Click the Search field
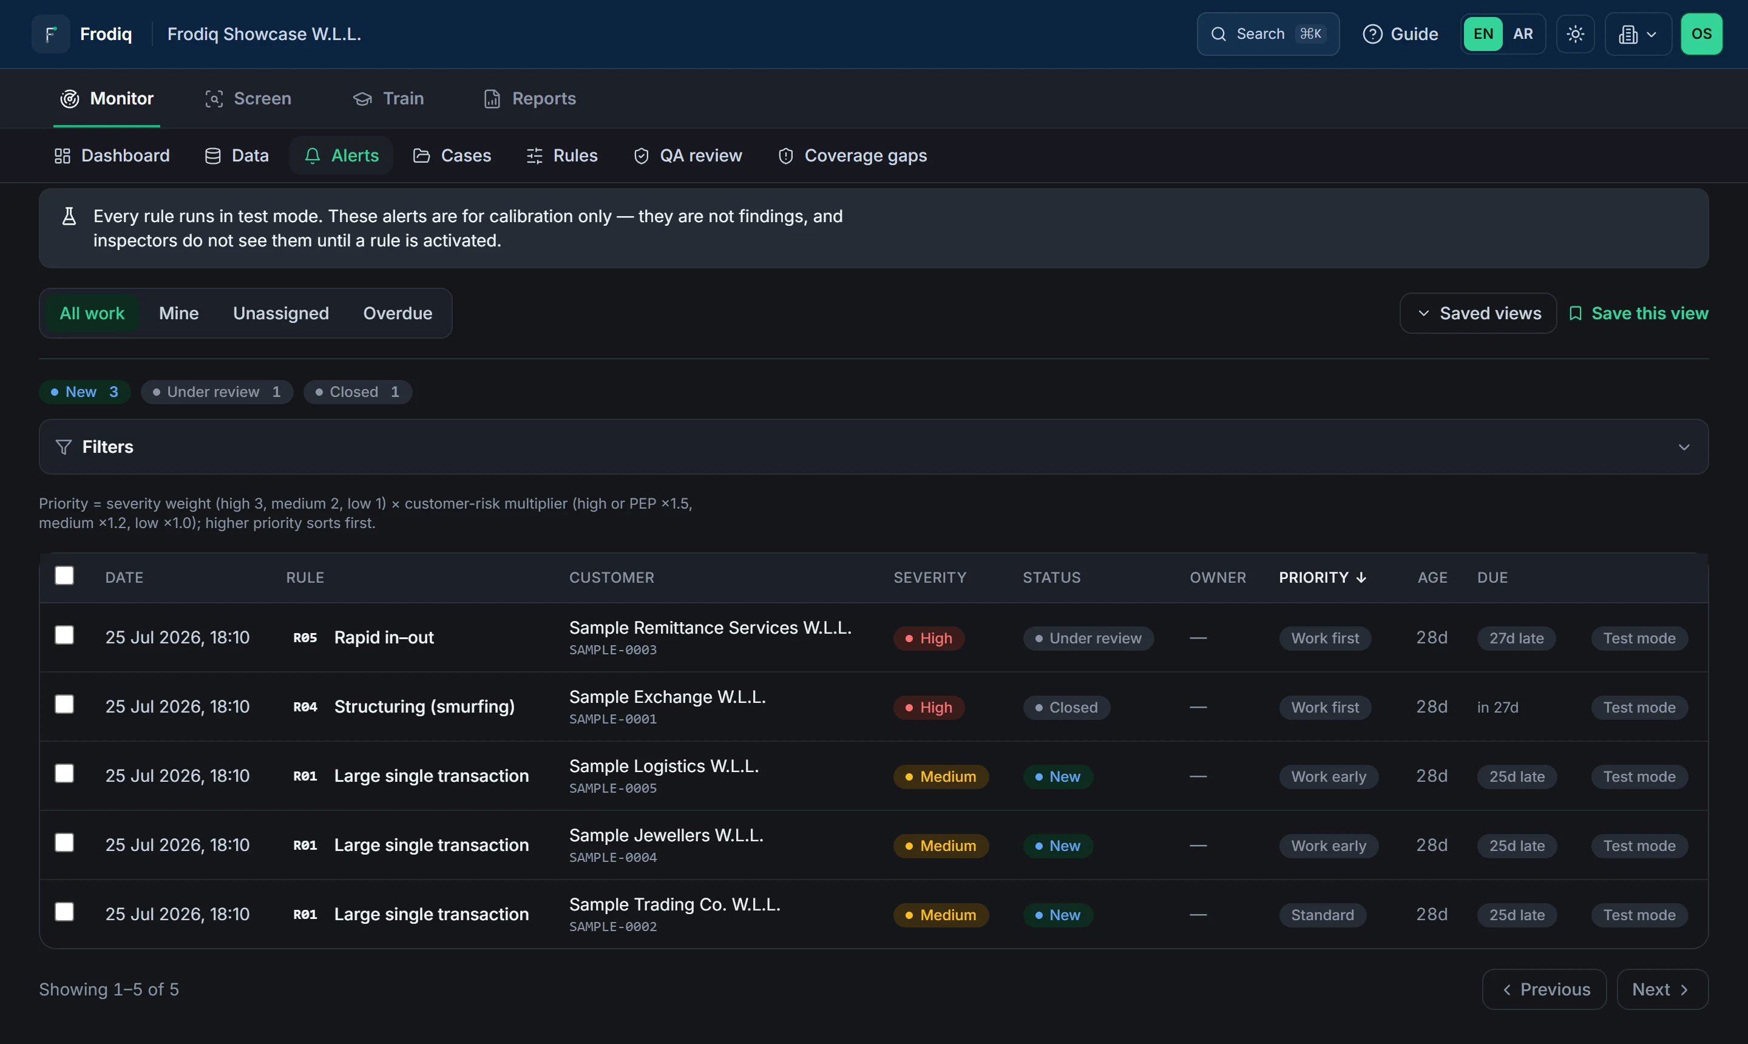1748x1044 pixels. pos(1267,34)
